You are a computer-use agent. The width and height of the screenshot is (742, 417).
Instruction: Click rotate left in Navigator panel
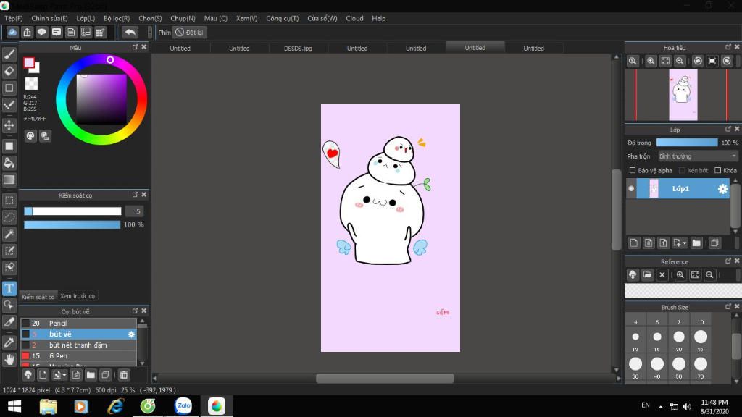[x=698, y=61]
